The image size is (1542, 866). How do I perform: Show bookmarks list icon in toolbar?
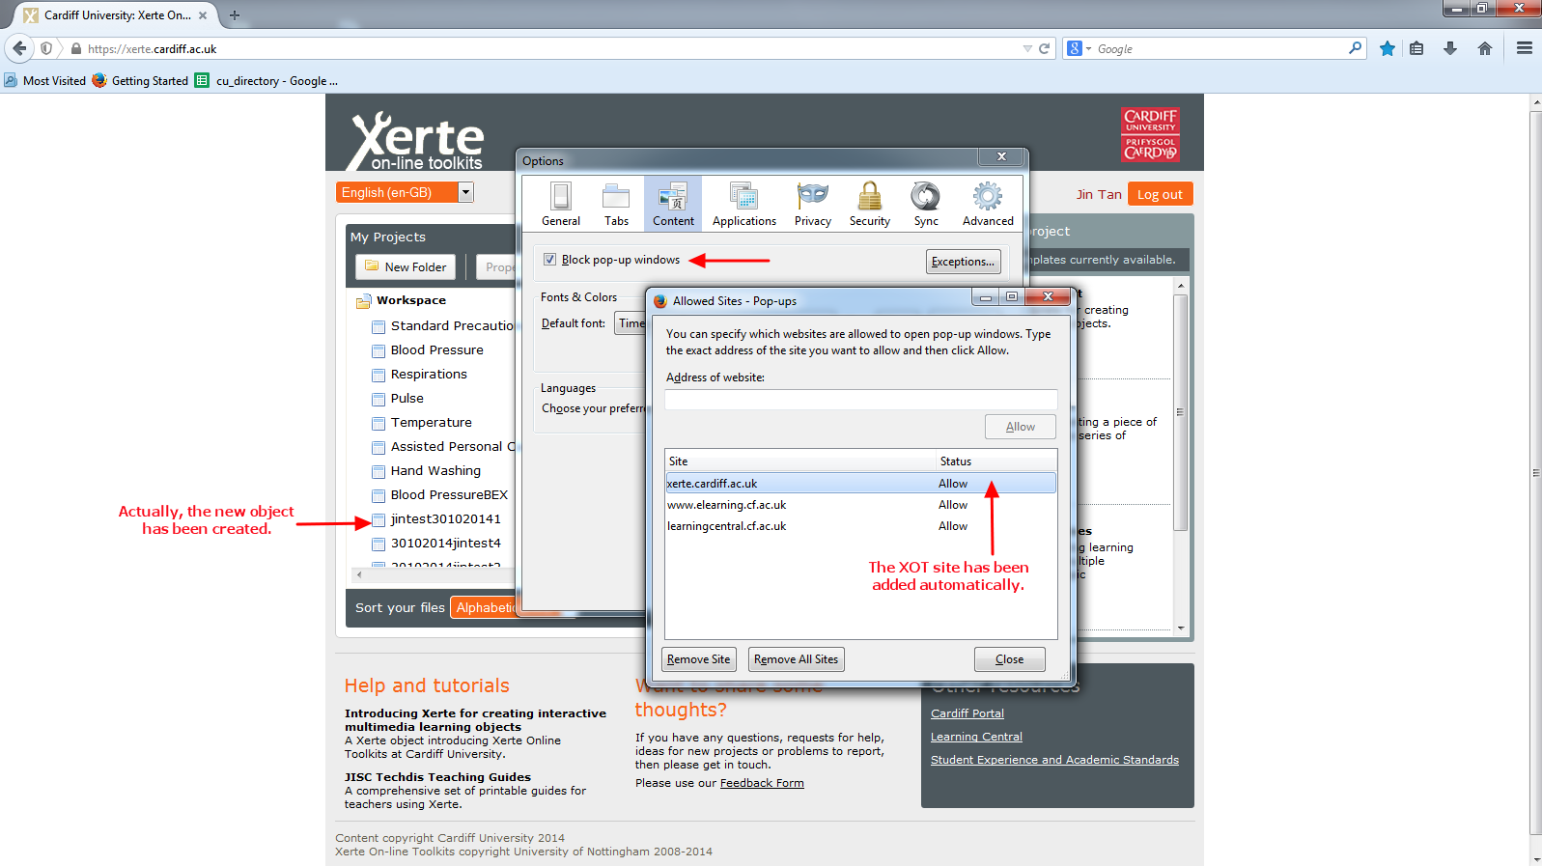pyautogui.click(x=1416, y=48)
